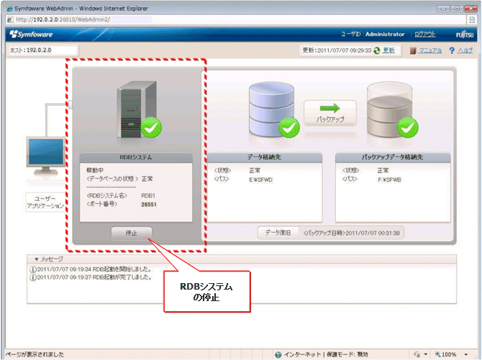Click the green refresh arrows icon

pyautogui.click(x=377, y=51)
